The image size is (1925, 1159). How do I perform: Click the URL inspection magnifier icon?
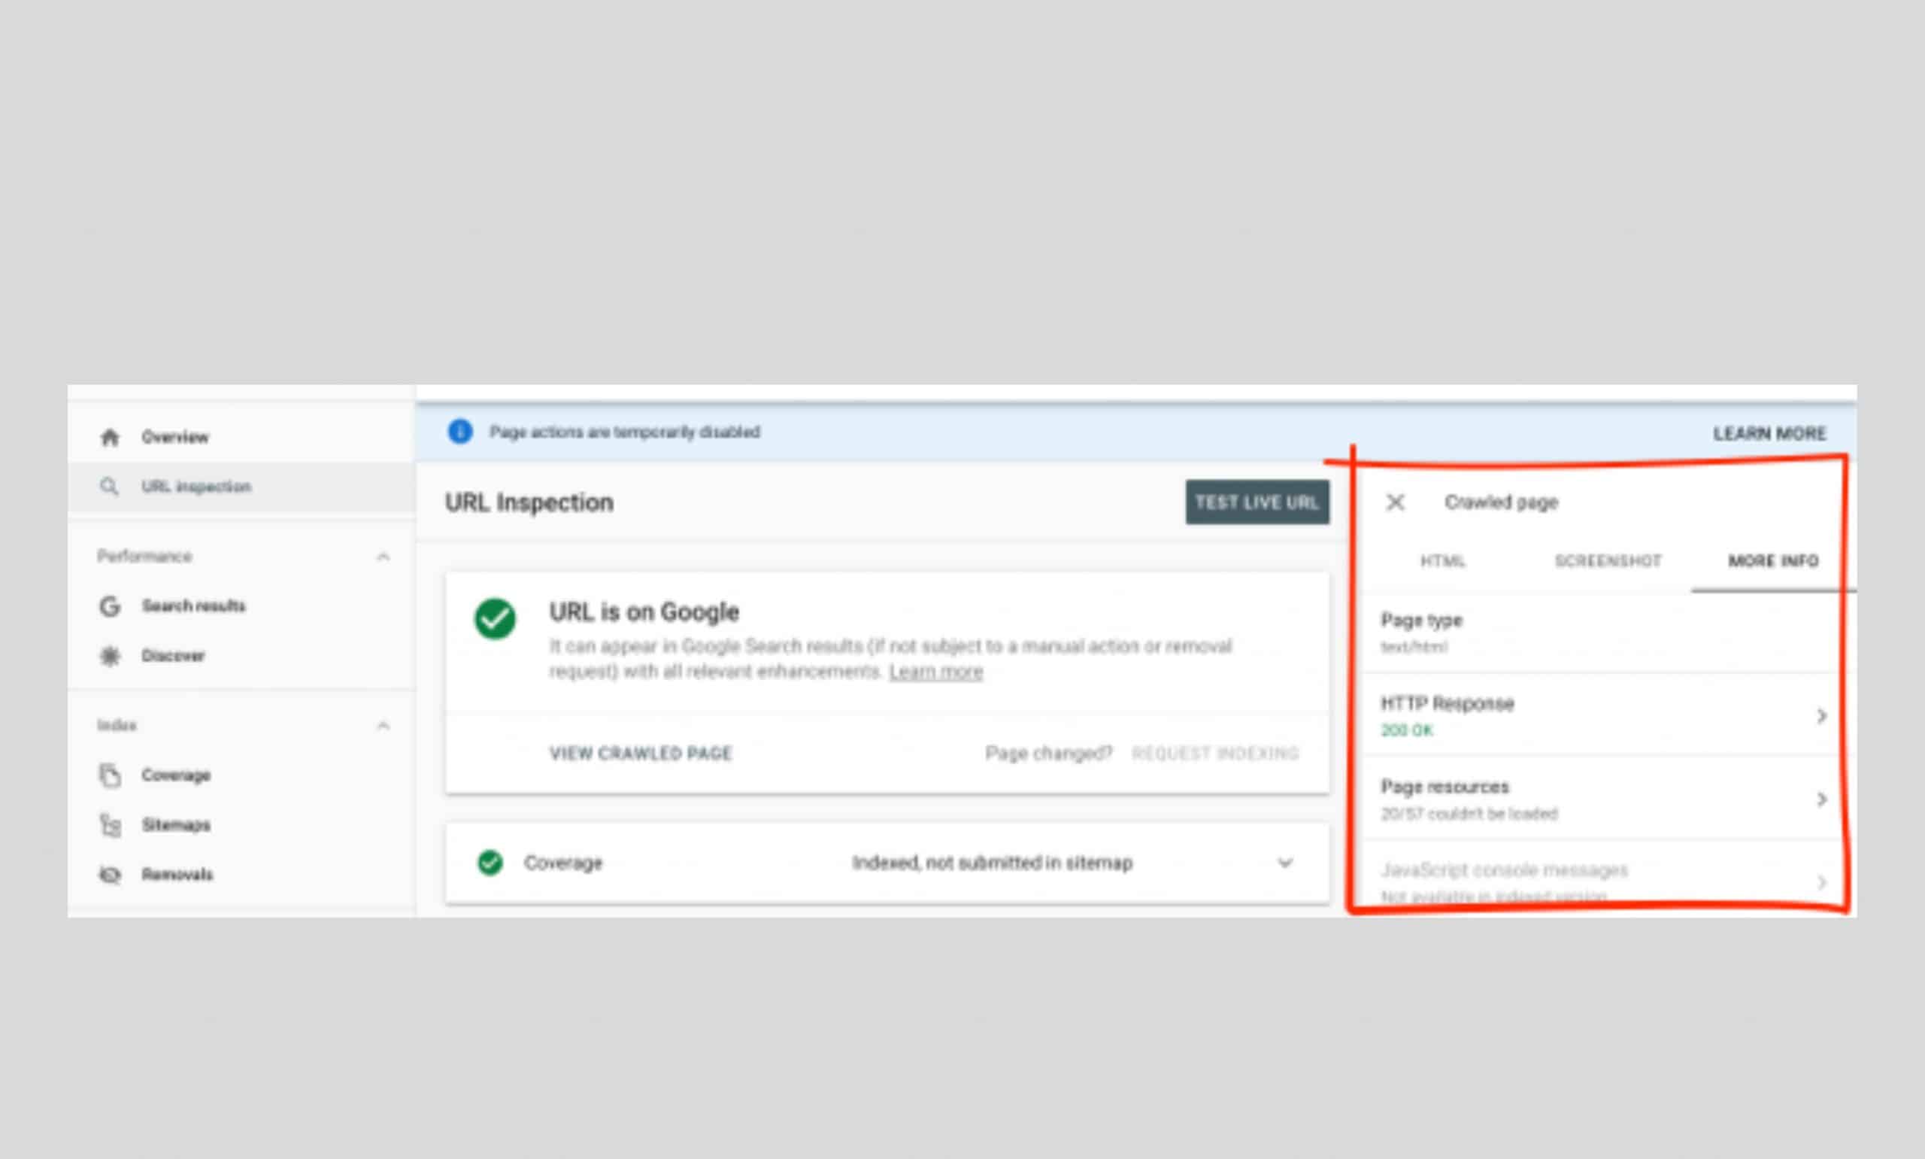coord(109,487)
